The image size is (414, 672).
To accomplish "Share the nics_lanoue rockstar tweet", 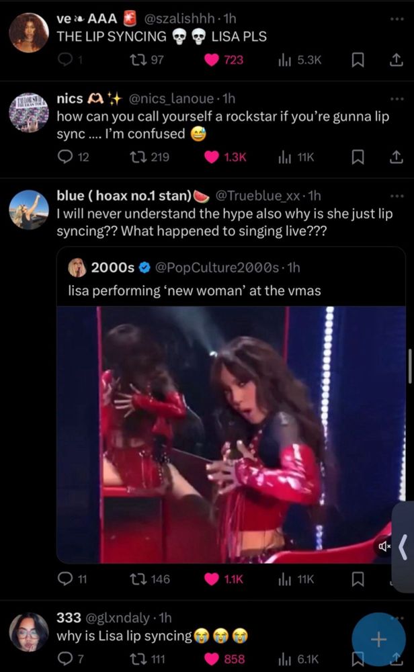I will coord(396,157).
